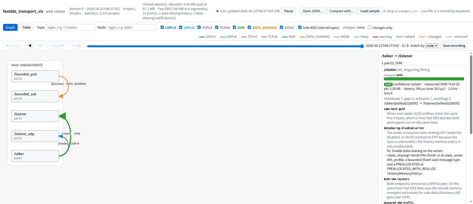Click the /chatter · UDPv4 edge label
Screen dimensions: 473x204
(x=68, y=143)
